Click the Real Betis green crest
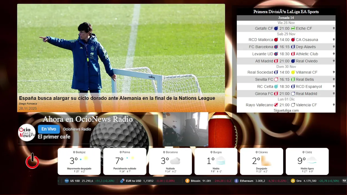This screenshot has height=195, width=347. tap(293, 79)
